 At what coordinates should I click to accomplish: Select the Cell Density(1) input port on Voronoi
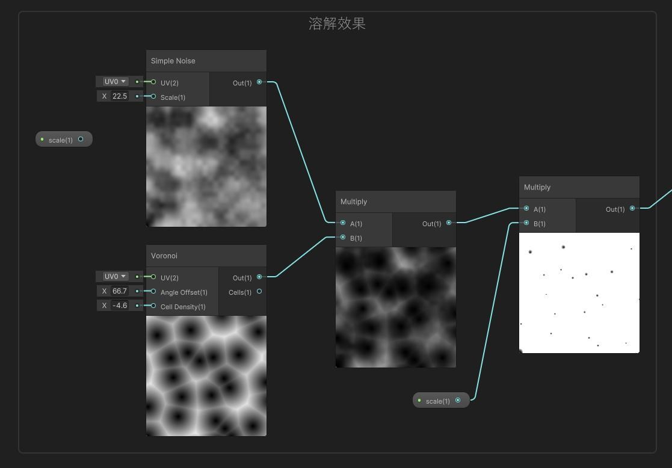point(154,306)
